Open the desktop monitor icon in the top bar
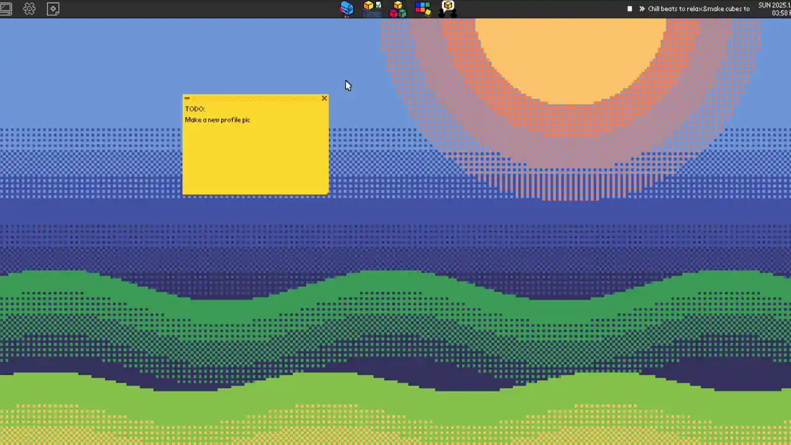Image resolution: width=791 pixels, height=445 pixels. (x=6, y=9)
